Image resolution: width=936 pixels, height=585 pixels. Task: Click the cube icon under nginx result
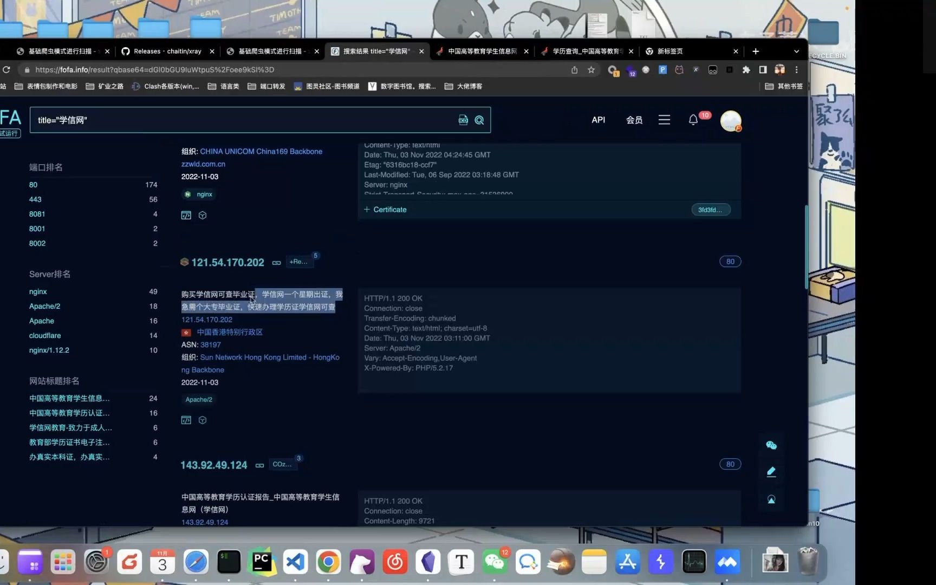[203, 215]
